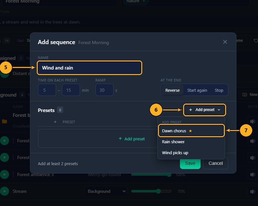Open the Add preset dropdown button
The image size is (258, 206).
pyautogui.click(x=204, y=110)
